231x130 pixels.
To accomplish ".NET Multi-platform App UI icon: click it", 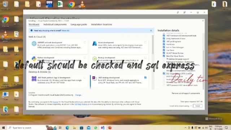I will click(x=34, y=79).
